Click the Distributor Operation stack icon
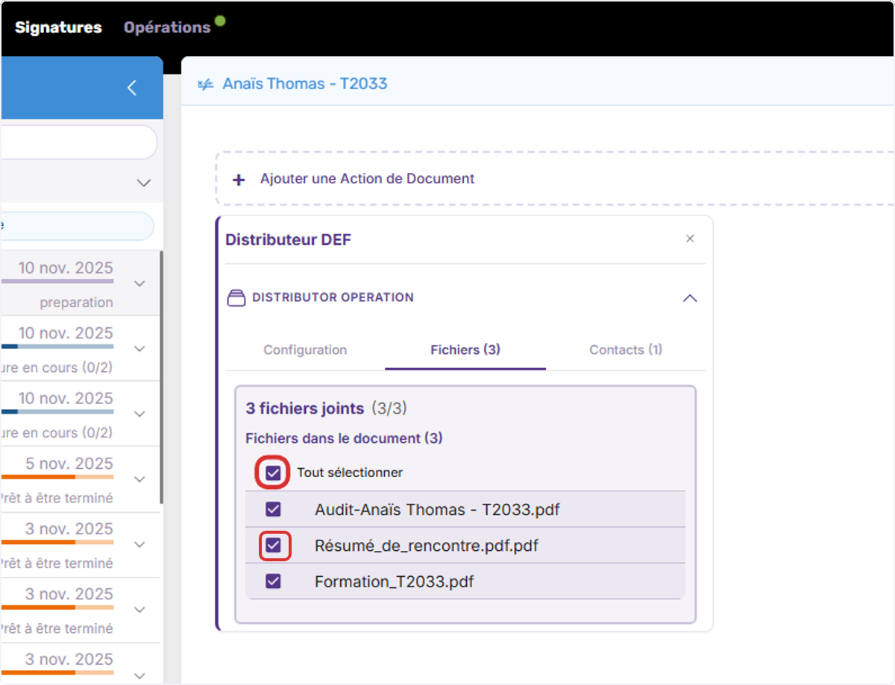 [236, 298]
